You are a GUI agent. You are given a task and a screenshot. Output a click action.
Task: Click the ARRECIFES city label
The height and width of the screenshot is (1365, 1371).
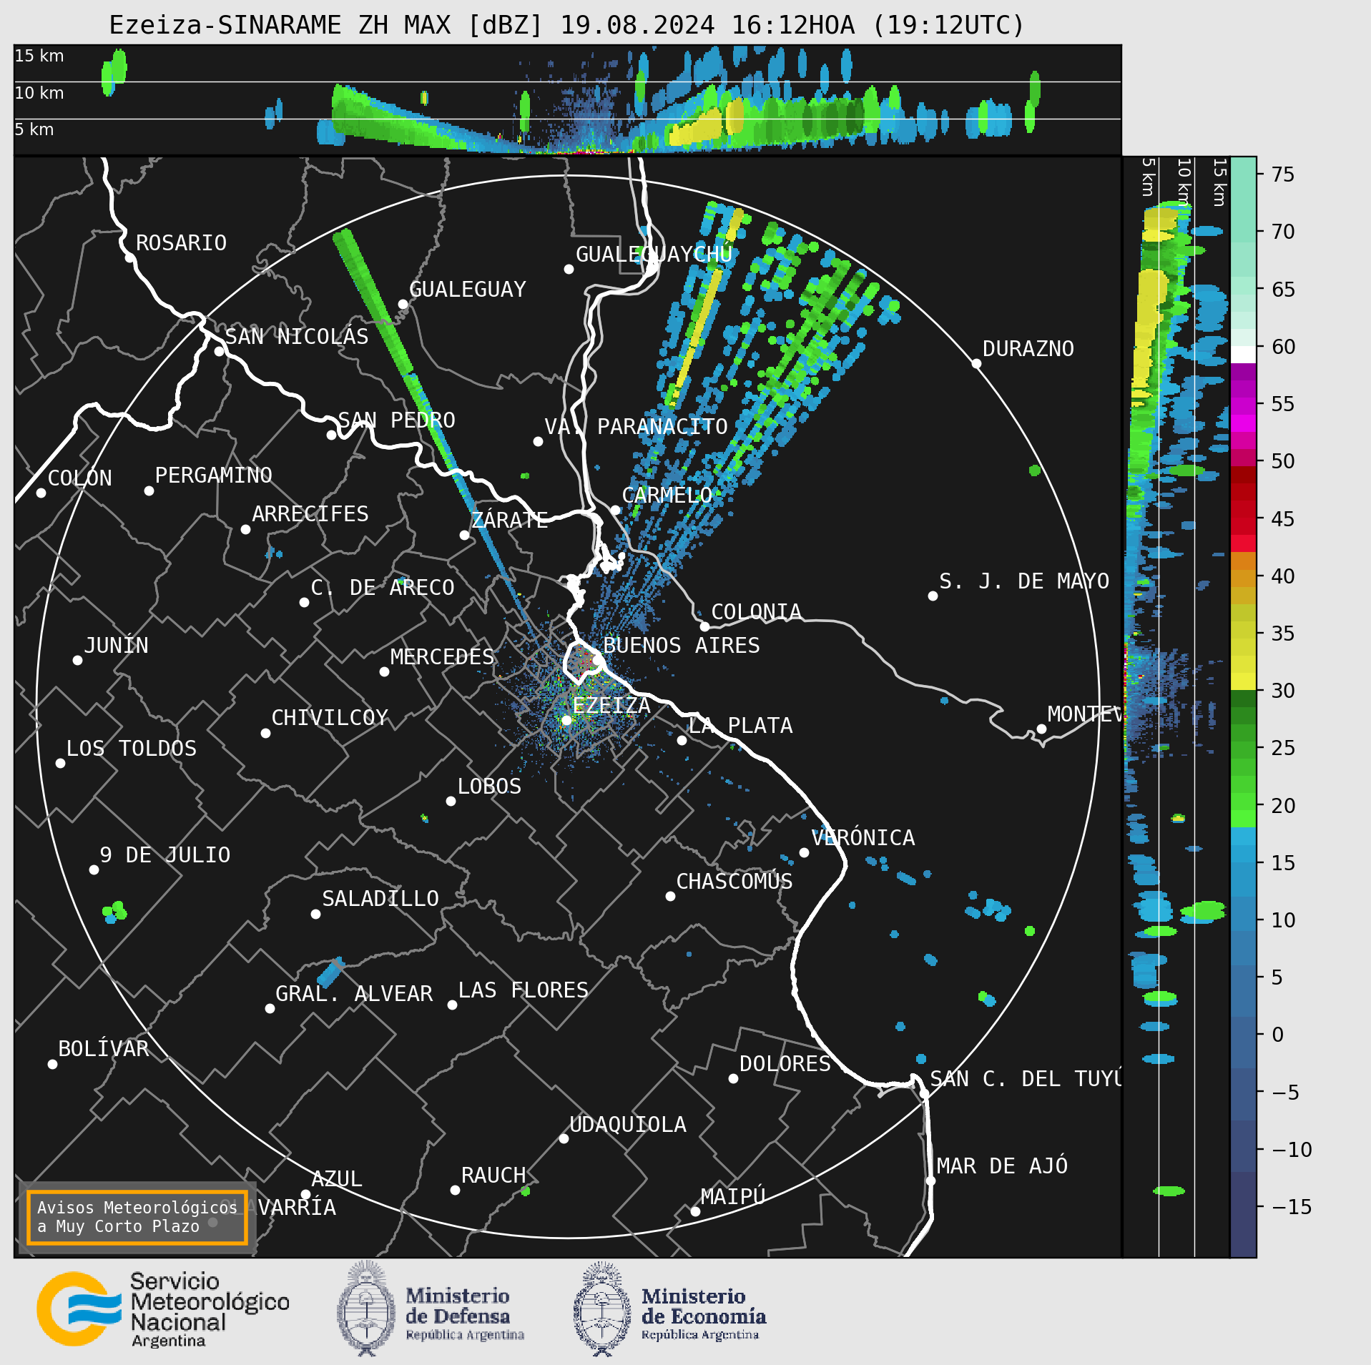[x=310, y=514]
